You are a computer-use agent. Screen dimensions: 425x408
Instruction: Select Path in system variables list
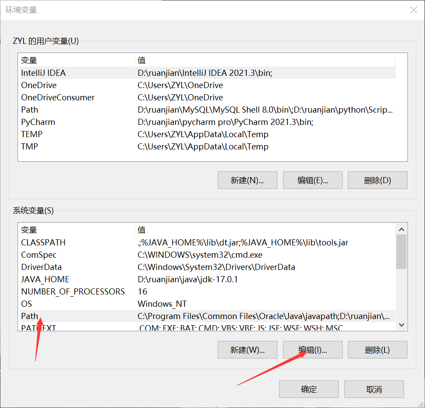[x=30, y=316]
